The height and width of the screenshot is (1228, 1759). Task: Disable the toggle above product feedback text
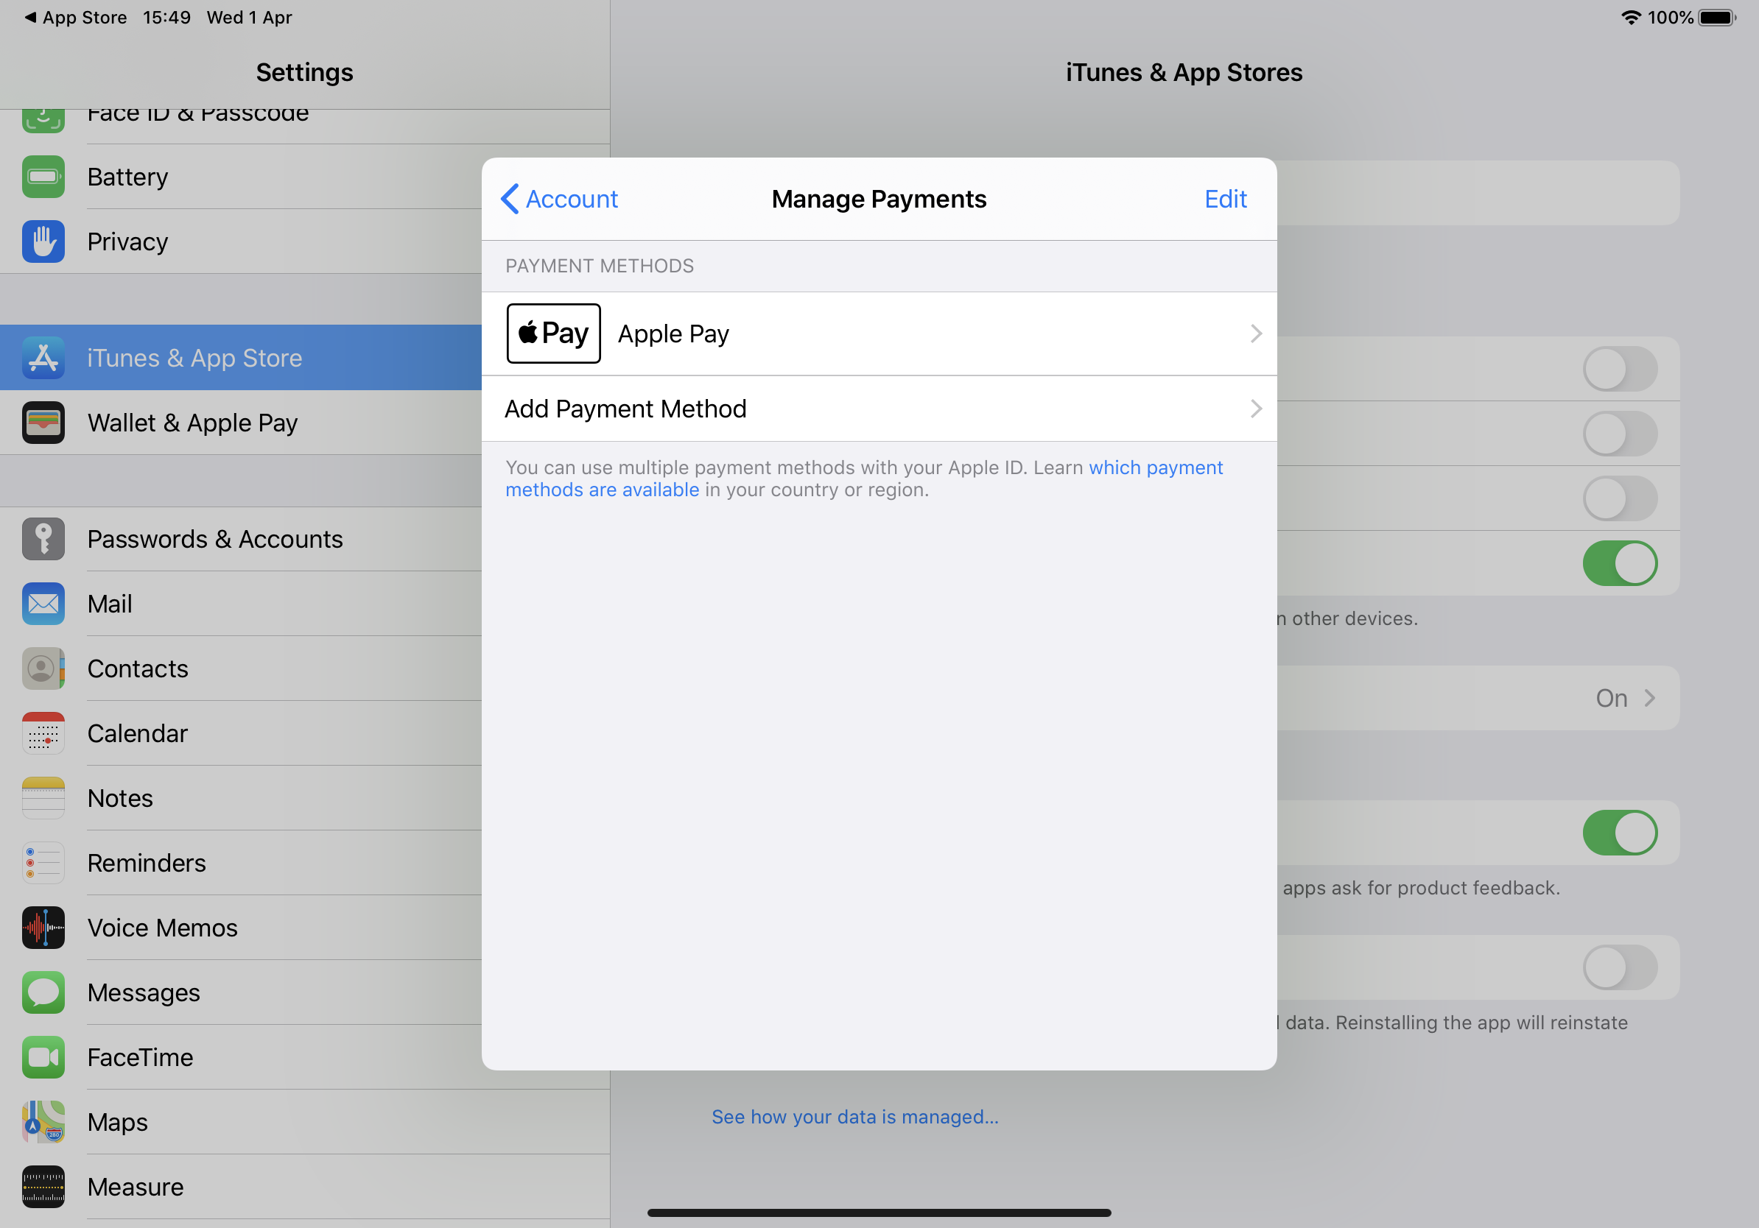1620,833
